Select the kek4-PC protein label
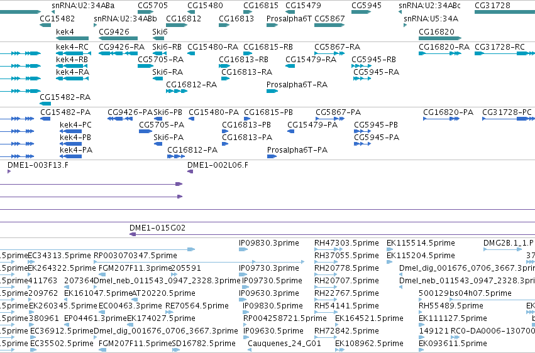This screenshot has width=535, height=353. point(75,125)
